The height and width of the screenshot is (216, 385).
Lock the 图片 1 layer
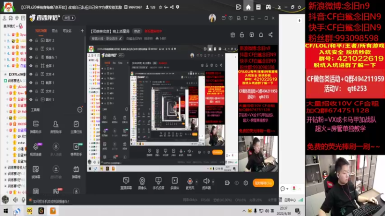(37, 99)
